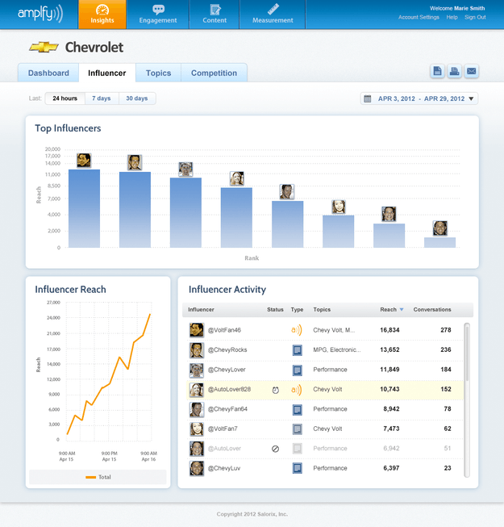The height and width of the screenshot is (527, 504).
Task: Sort by the Type column header
Action: click(298, 310)
